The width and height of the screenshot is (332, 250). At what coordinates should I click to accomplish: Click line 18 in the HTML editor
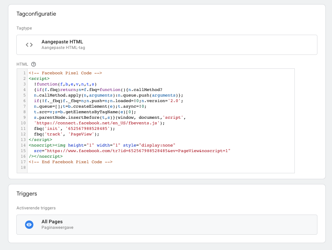(x=161, y=167)
